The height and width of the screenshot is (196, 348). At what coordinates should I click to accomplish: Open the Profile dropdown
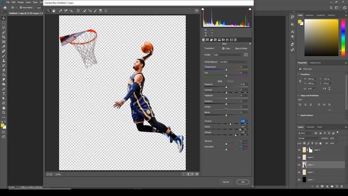click(x=227, y=54)
